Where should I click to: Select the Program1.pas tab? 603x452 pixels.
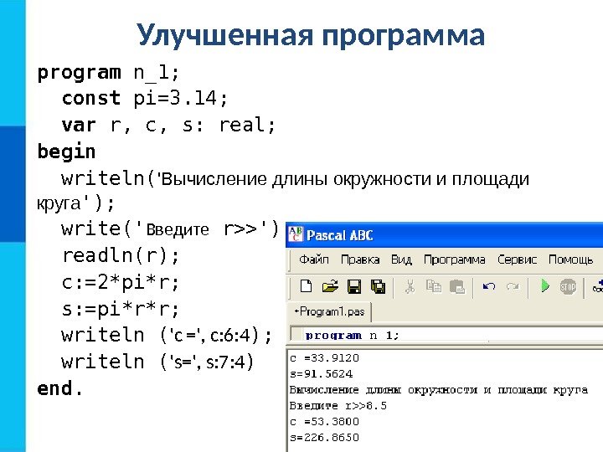point(329,311)
